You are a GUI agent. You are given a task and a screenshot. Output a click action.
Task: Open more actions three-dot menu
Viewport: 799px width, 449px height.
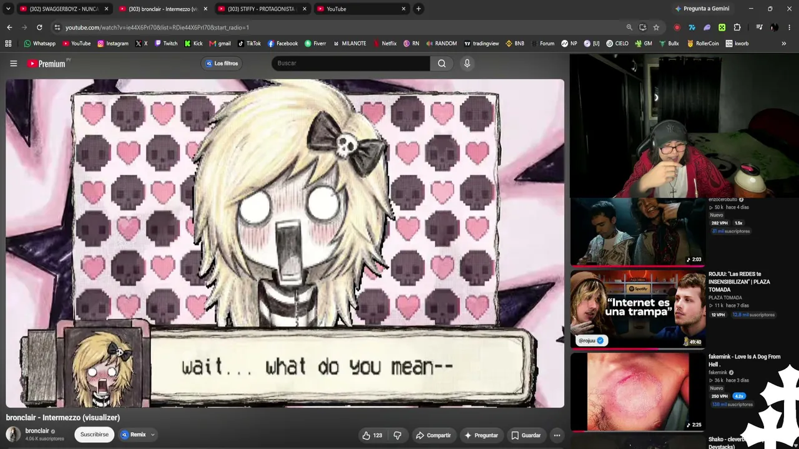(557, 435)
